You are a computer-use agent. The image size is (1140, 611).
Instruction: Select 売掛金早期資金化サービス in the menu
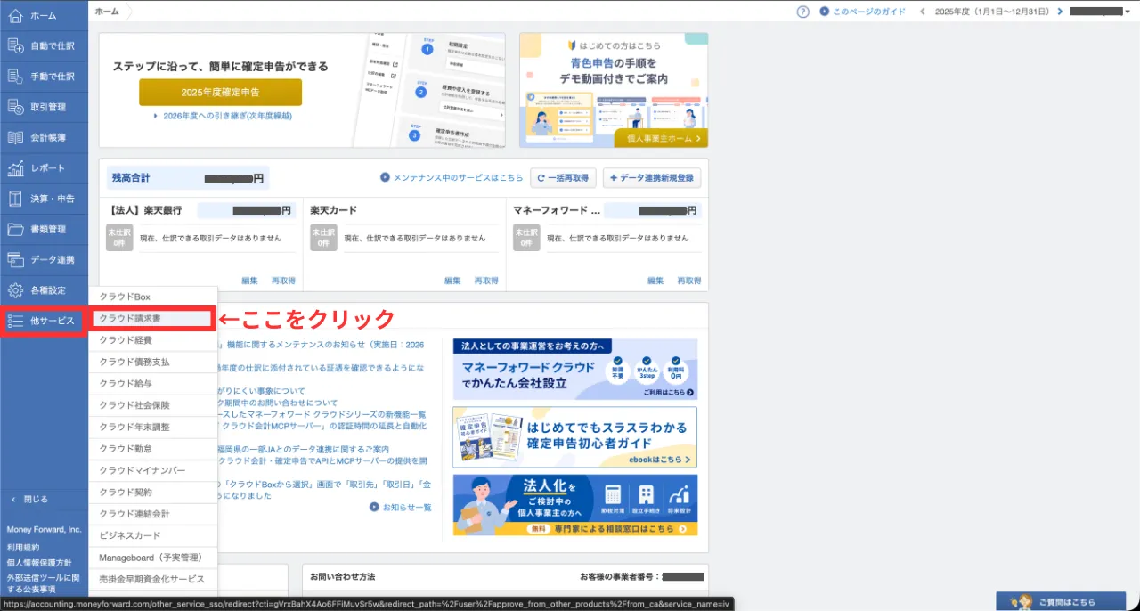[x=153, y=579]
